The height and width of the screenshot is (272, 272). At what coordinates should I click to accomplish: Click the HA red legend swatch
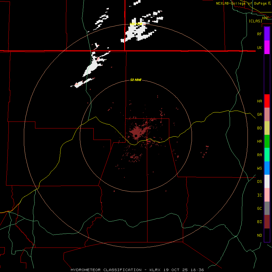pos(267,101)
